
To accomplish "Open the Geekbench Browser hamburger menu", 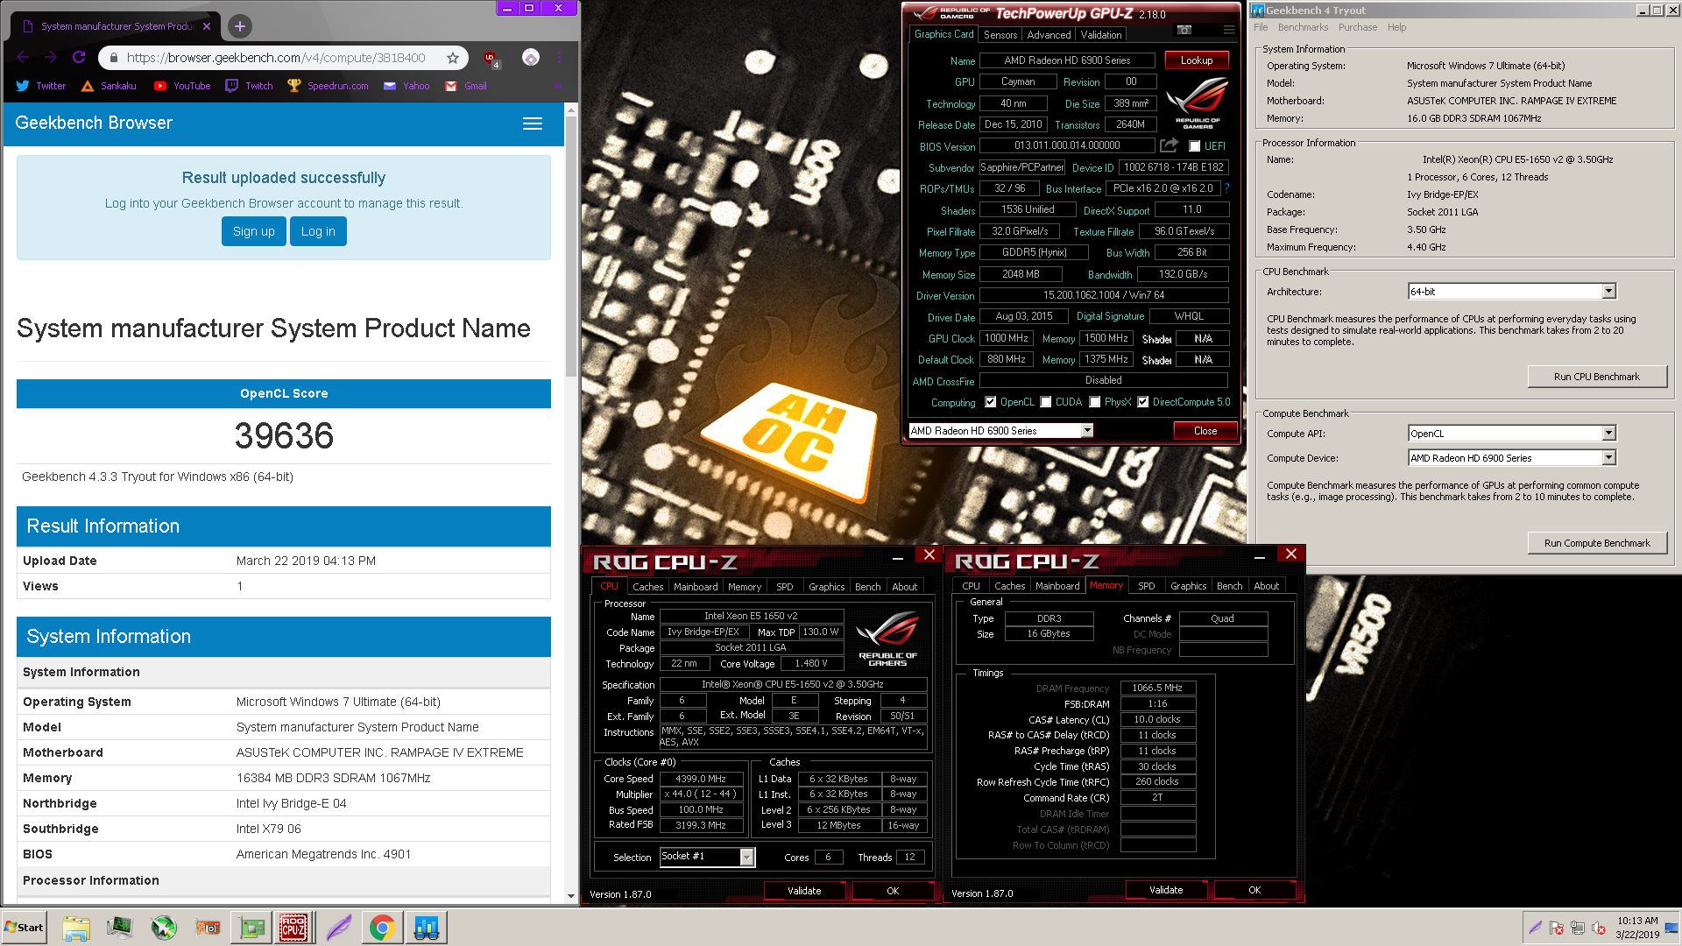I will click(533, 124).
